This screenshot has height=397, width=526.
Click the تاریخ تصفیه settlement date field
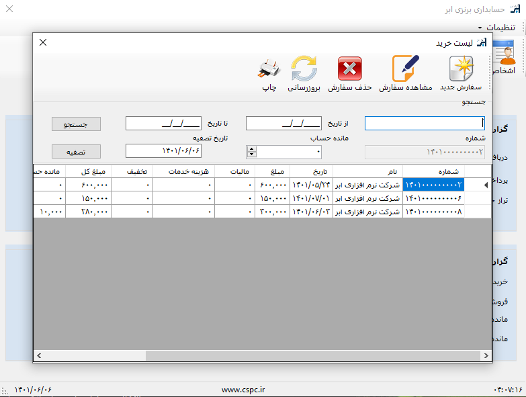coord(163,151)
